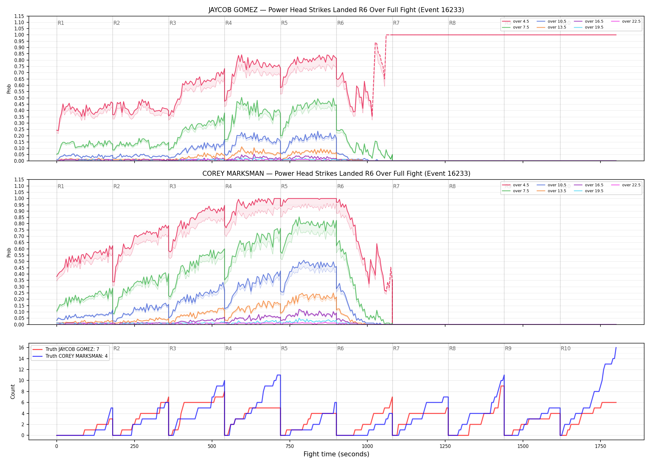This screenshot has height=465, width=651.
Task: Click 'over 4.5' in the Marksman chart legend
Action: [521, 185]
